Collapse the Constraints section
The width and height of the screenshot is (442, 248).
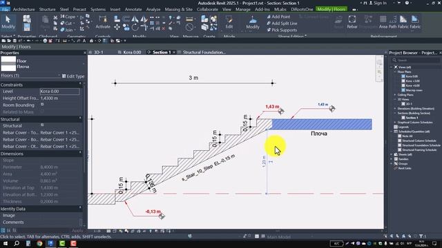pos(80,84)
